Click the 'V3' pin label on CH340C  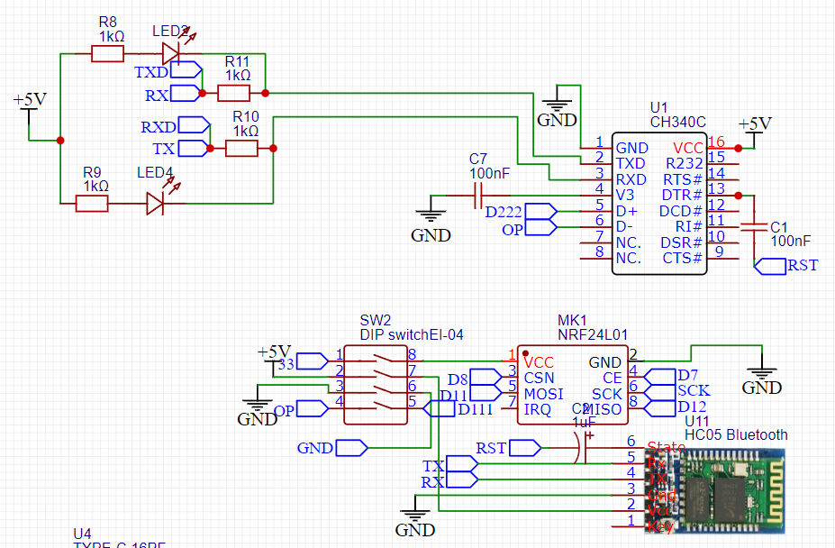coord(624,196)
